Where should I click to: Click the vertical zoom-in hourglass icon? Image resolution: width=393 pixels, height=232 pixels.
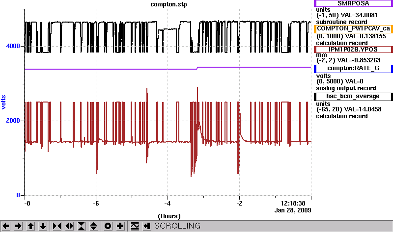click(x=82, y=226)
